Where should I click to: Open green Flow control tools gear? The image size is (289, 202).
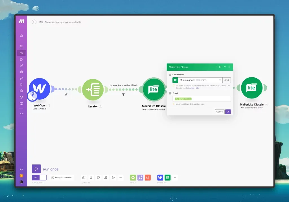[x=133, y=177]
